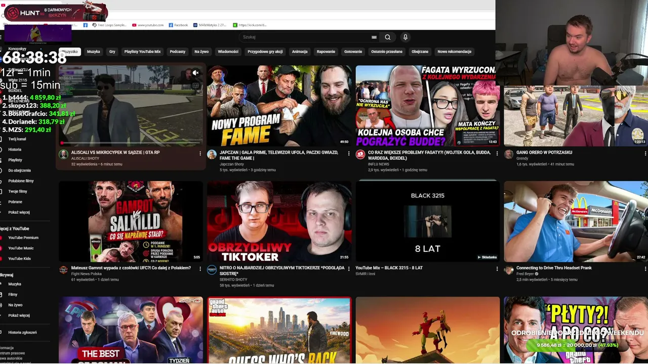648x364 pixels.
Task: Open ALI5CALI SHOTY channel avatar
Action: [x=63, y=154]
